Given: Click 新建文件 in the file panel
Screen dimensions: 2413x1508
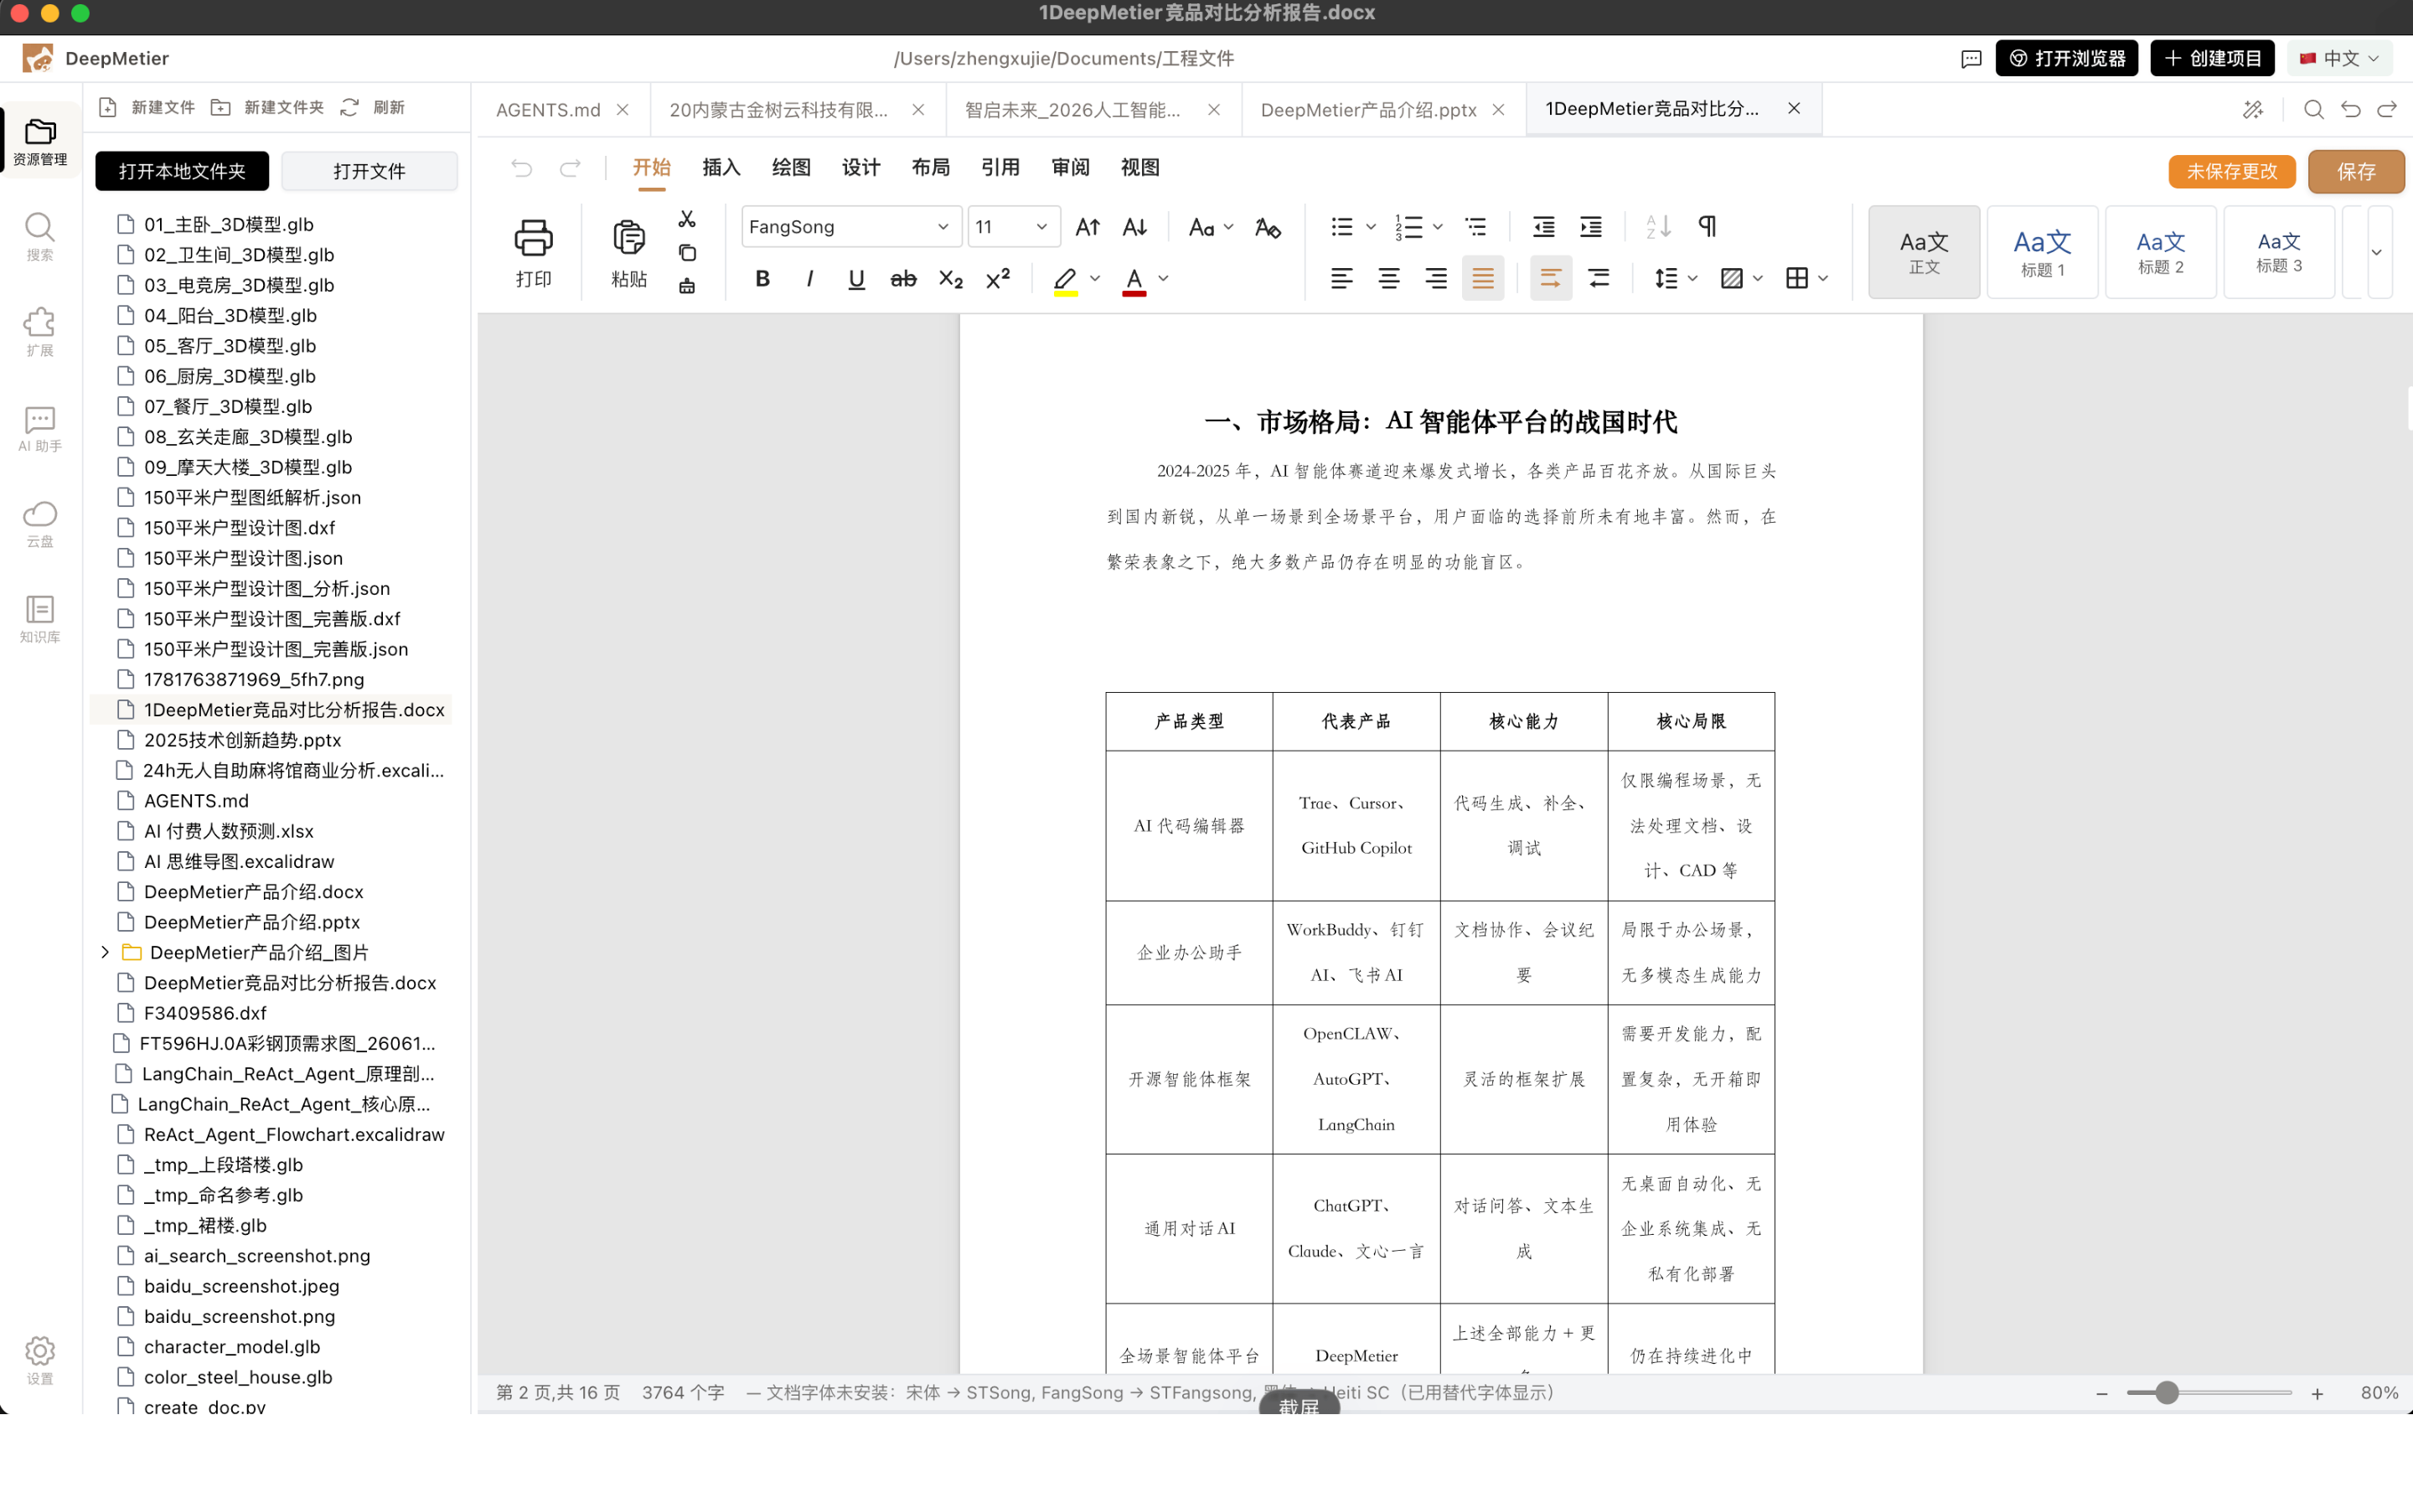Looking at the screenshot, I should coord(147,108).
